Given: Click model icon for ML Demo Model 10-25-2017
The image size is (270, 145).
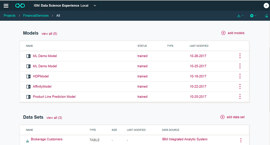Looking at the screenshot, I should coord(28,66).
